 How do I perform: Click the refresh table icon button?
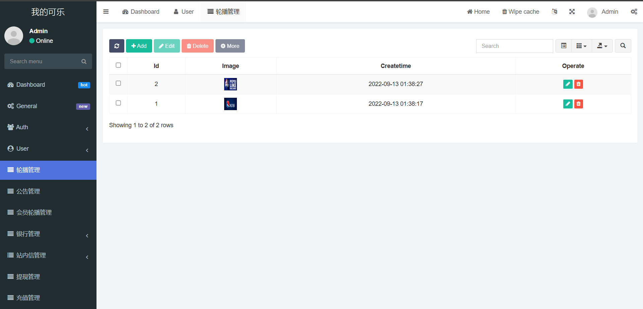pyautogui.click(x=117, y=46)
